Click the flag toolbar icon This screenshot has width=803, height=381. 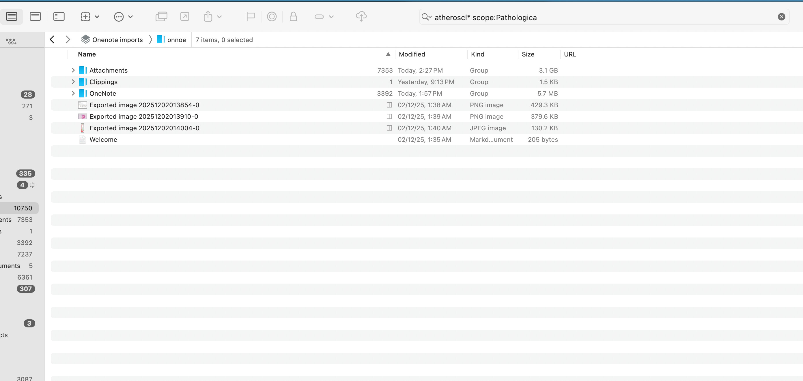[250, 16]
